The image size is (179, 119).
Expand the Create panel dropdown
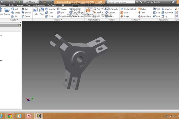pos(14,20)
